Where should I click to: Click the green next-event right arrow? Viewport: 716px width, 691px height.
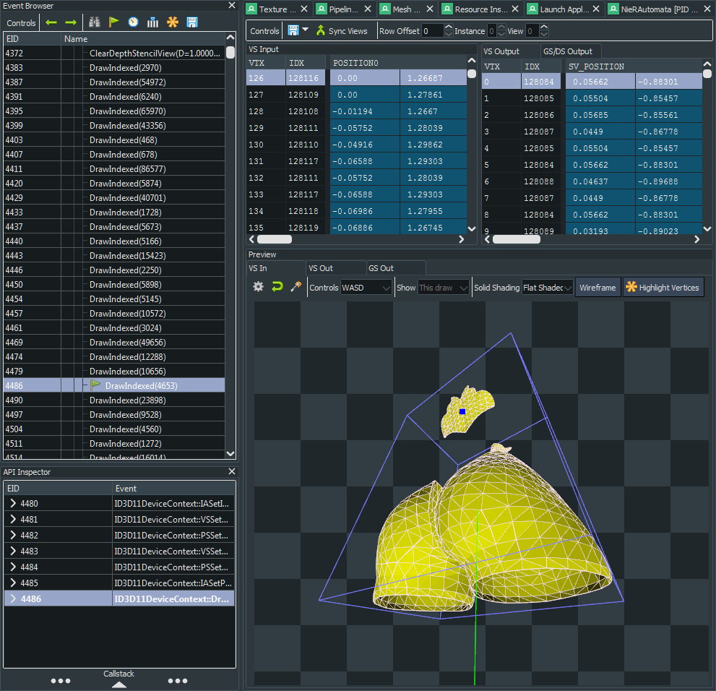(71, 22)
